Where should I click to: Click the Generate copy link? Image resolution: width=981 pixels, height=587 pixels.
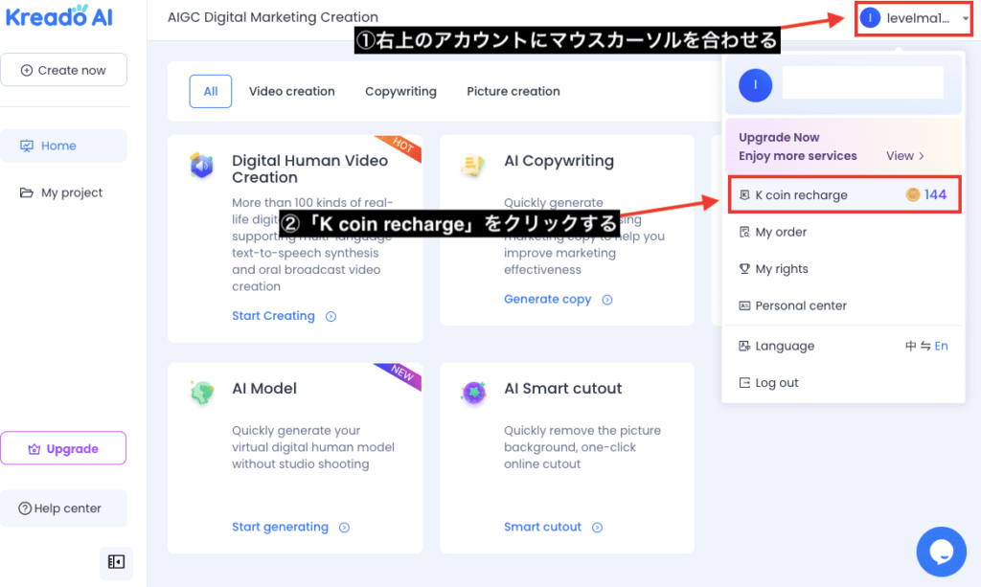coord(547,299)
